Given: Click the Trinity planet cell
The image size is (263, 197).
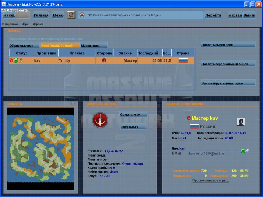Looking at the screenshot, I should [77, 60].
